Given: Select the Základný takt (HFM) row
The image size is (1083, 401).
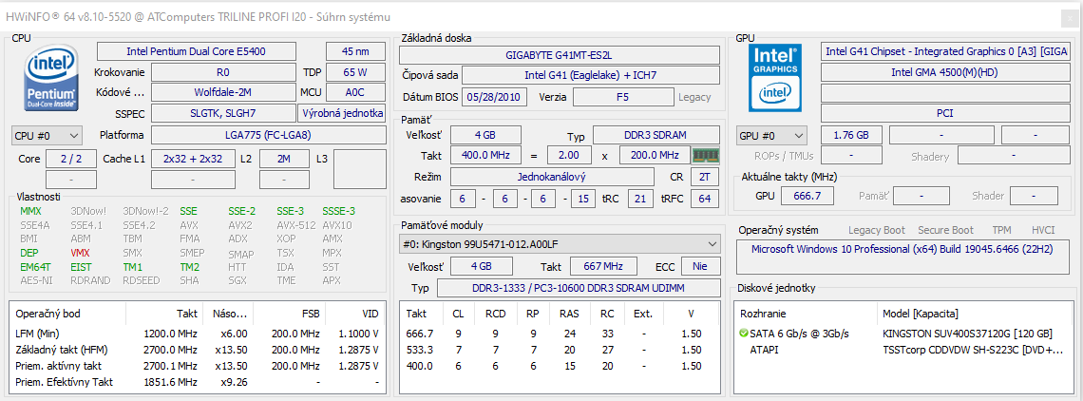Looking at the screenshot, I should pyautogui.click(x=198, y=350).
